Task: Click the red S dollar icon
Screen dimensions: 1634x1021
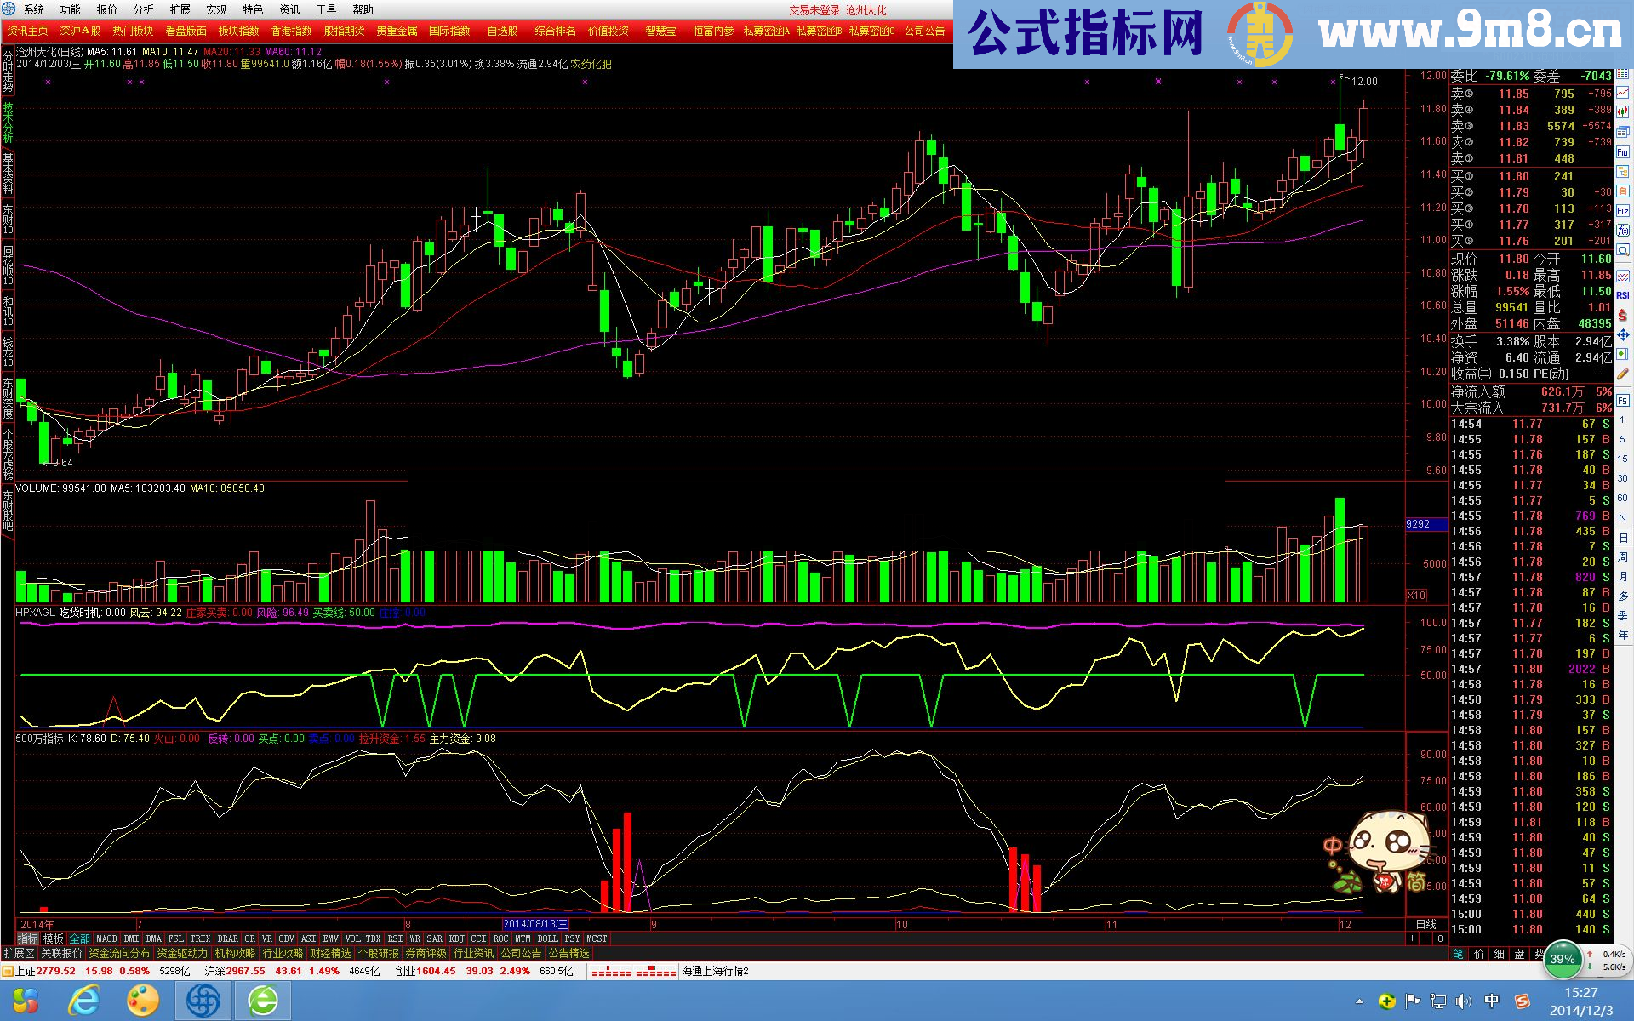Action: coord(1623,316)
